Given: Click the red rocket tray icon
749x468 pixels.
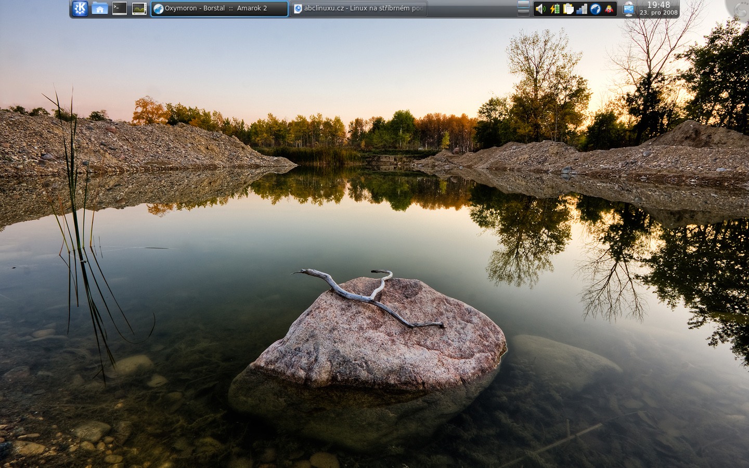Looking at the screenshot, I should (x=609, y=9).
